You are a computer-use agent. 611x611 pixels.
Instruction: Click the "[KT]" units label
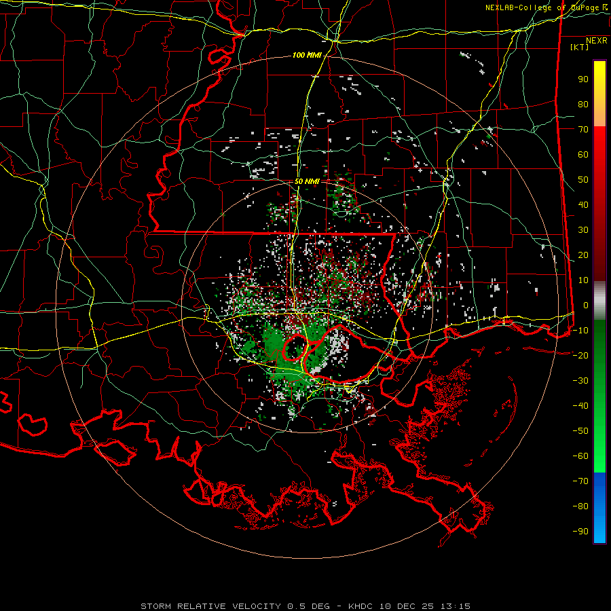[580, 47]
